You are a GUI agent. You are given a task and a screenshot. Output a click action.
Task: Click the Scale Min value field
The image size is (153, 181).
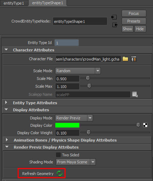[67, 79]
